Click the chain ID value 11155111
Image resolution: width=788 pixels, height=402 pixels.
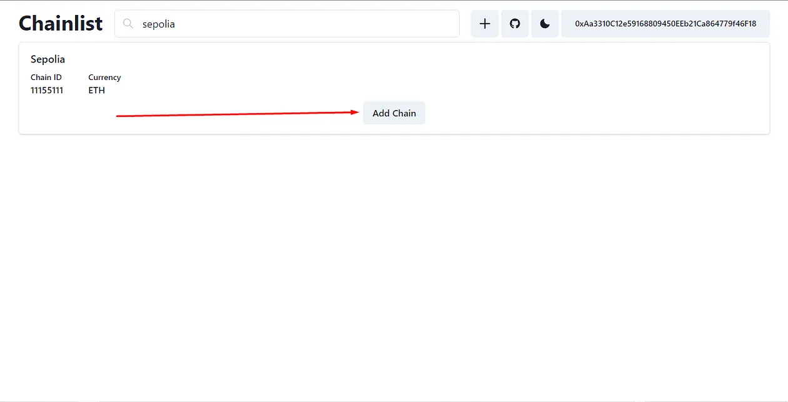[x=47, y=91]
